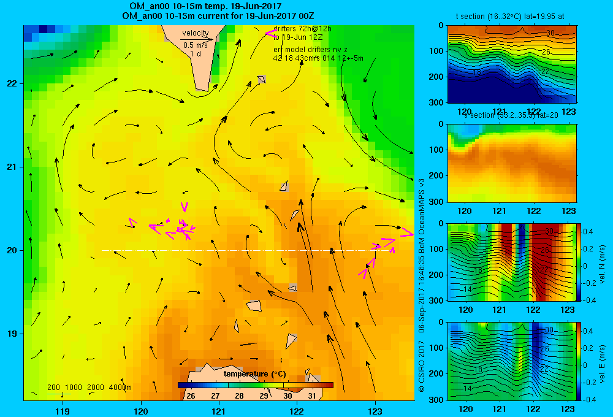Click the vel. N colorbar
The image size is (613, 417).
pyautogui.click(x=579, y=262)
